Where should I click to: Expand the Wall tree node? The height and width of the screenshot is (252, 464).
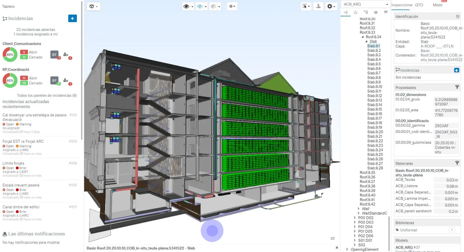(x=359, y=209)
